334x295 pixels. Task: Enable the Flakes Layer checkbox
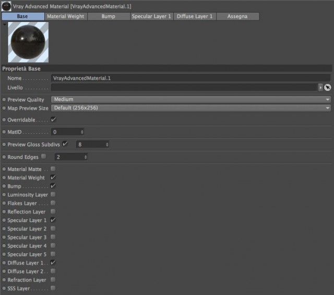point(53,203)
